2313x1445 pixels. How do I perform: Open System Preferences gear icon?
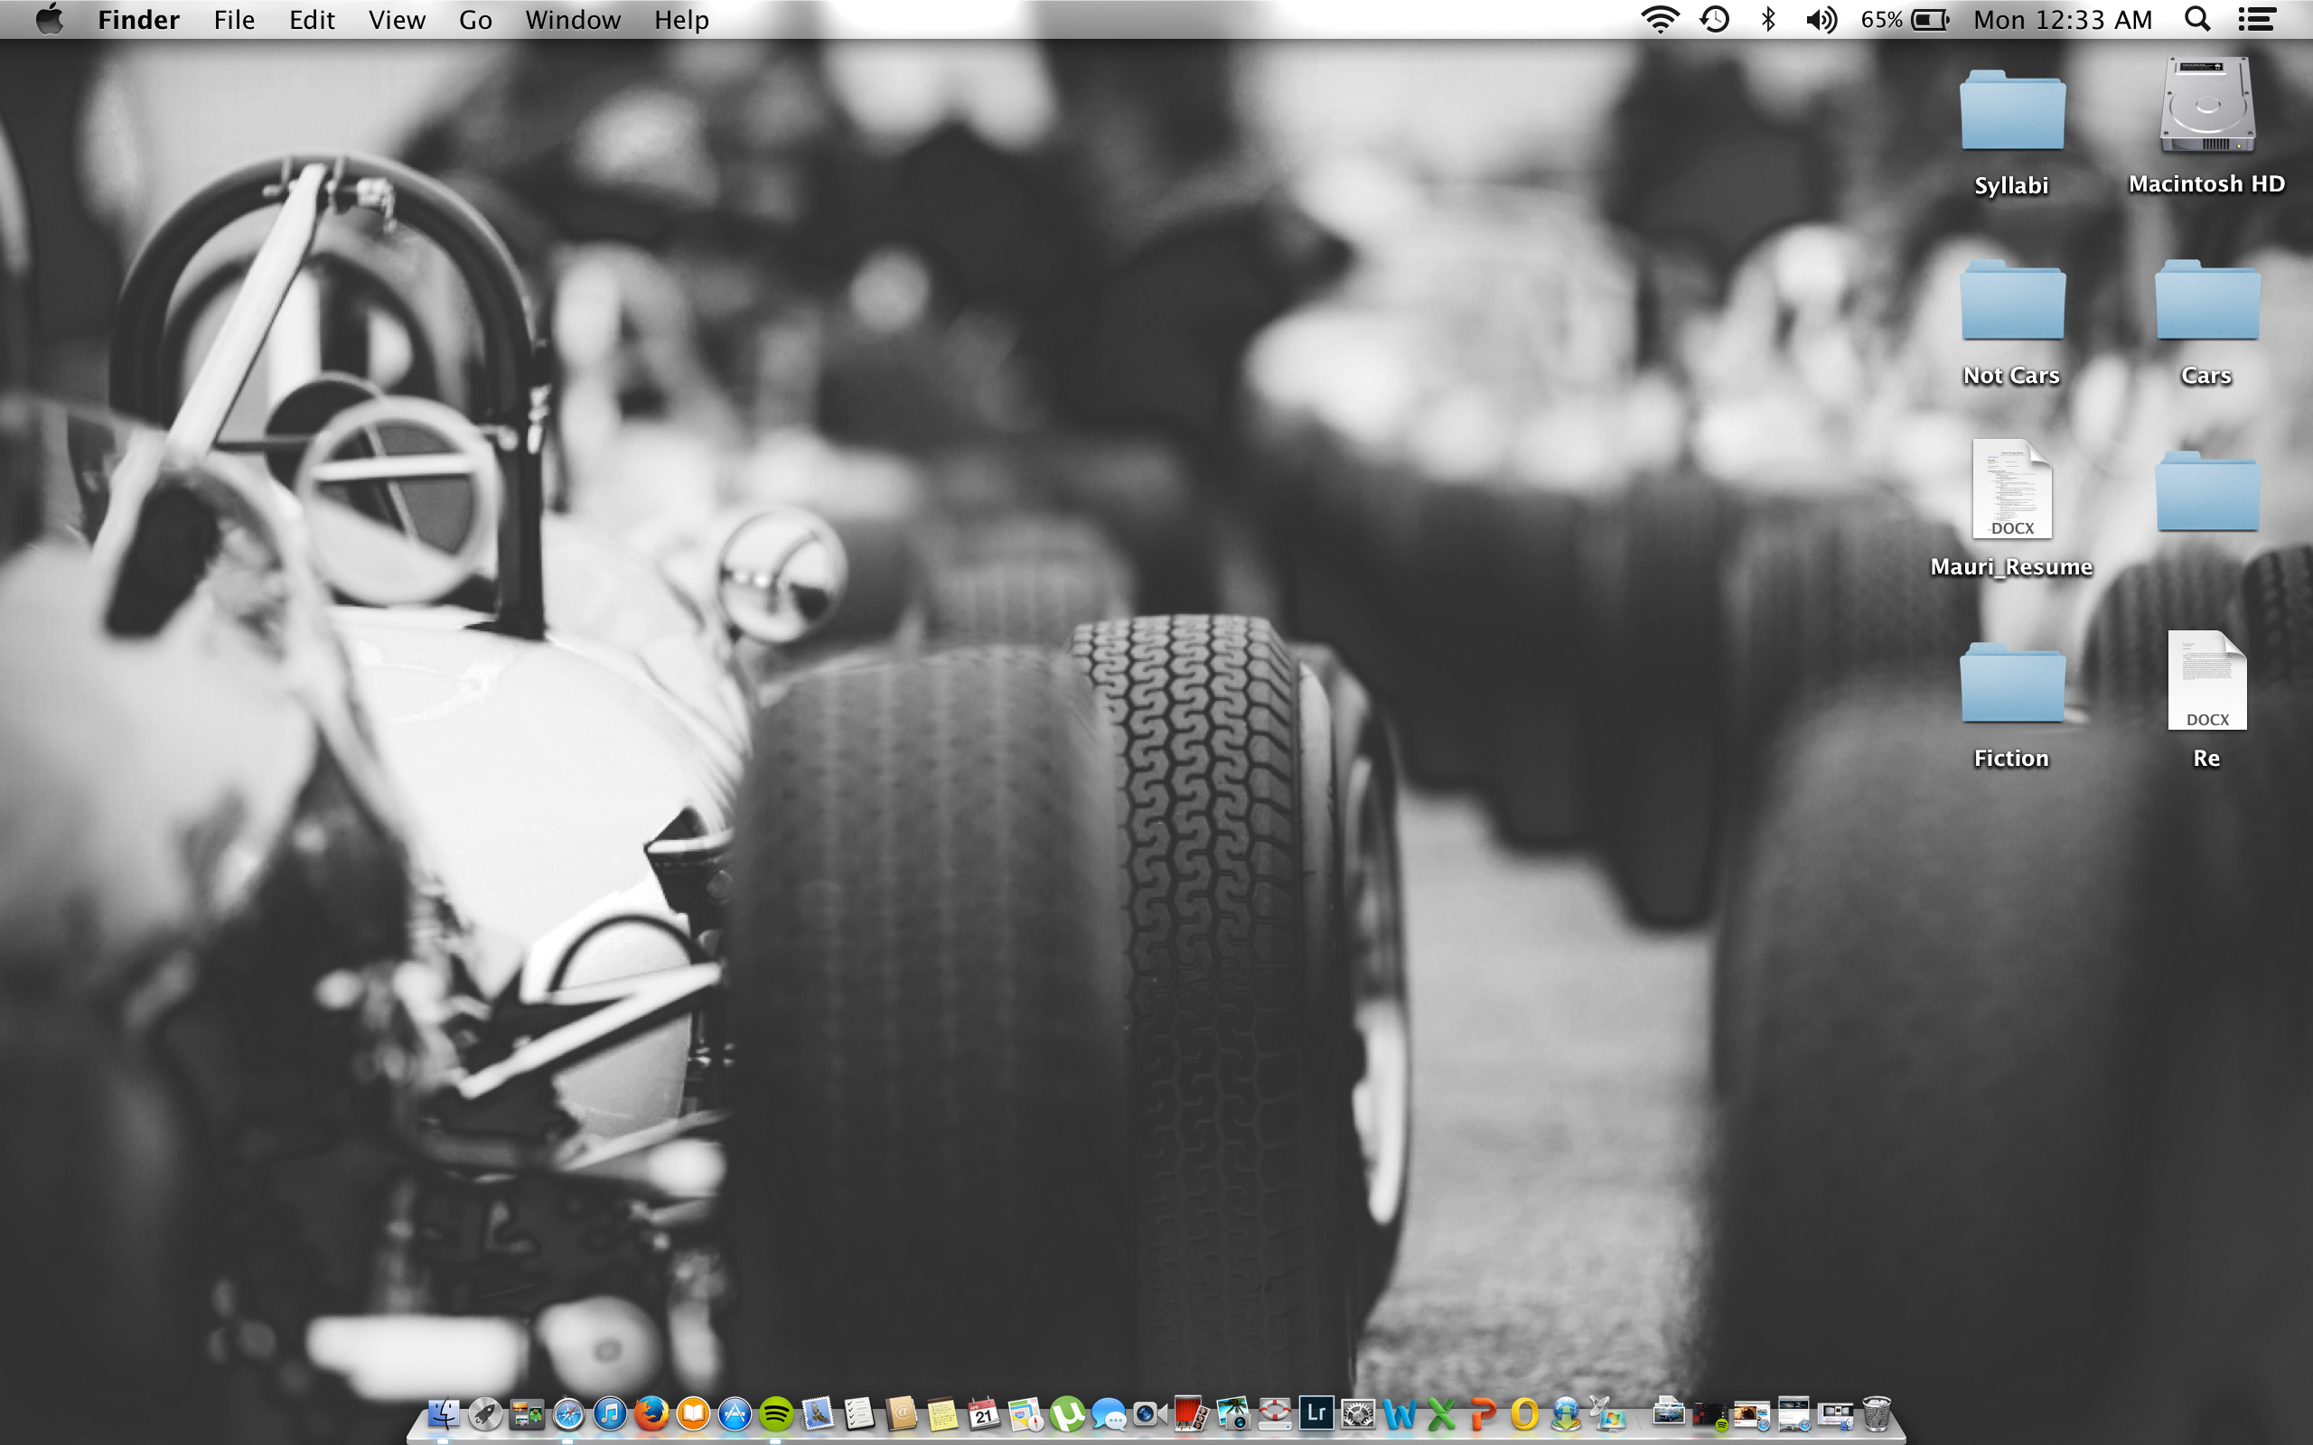1357,1413
